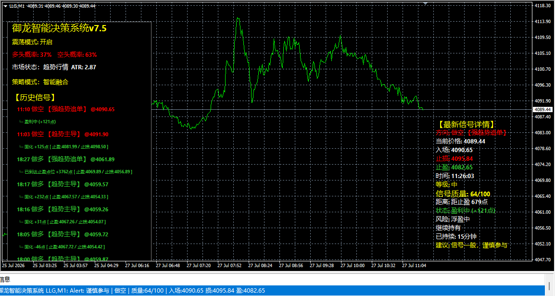
Task: Click the 固化 -46点 result line
Action: click(x=62, y=247)
